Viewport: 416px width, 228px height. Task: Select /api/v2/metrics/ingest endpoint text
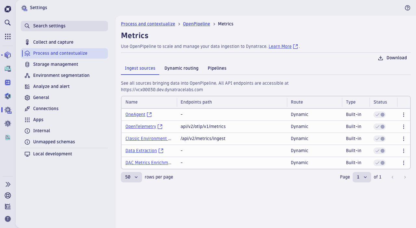coord(203,138)
